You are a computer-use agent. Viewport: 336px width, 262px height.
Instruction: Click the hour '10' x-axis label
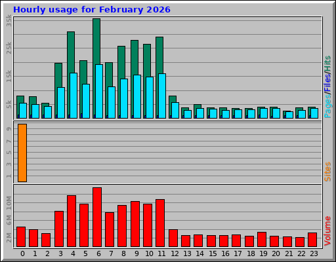point(149,253)
